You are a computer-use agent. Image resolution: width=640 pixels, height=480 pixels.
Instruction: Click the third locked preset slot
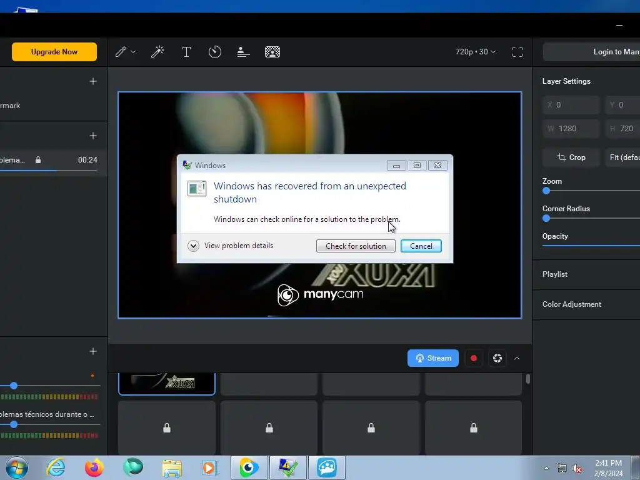pyautogui.click(x=371, y=427)
